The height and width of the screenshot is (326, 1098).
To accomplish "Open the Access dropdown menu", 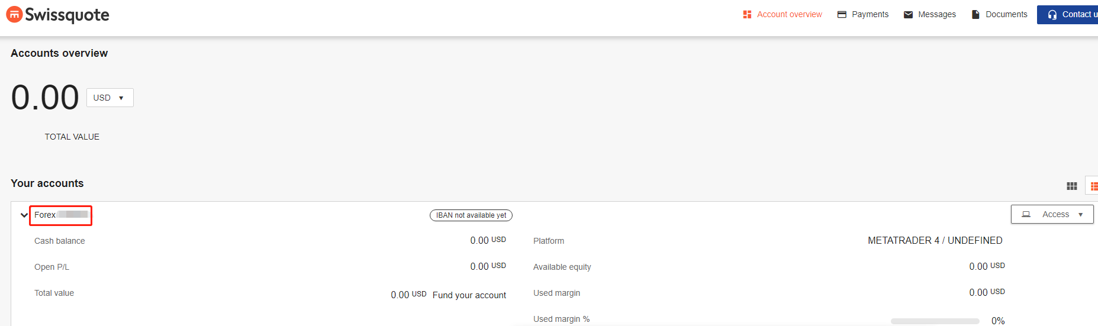I will [x=1052, y=214].
